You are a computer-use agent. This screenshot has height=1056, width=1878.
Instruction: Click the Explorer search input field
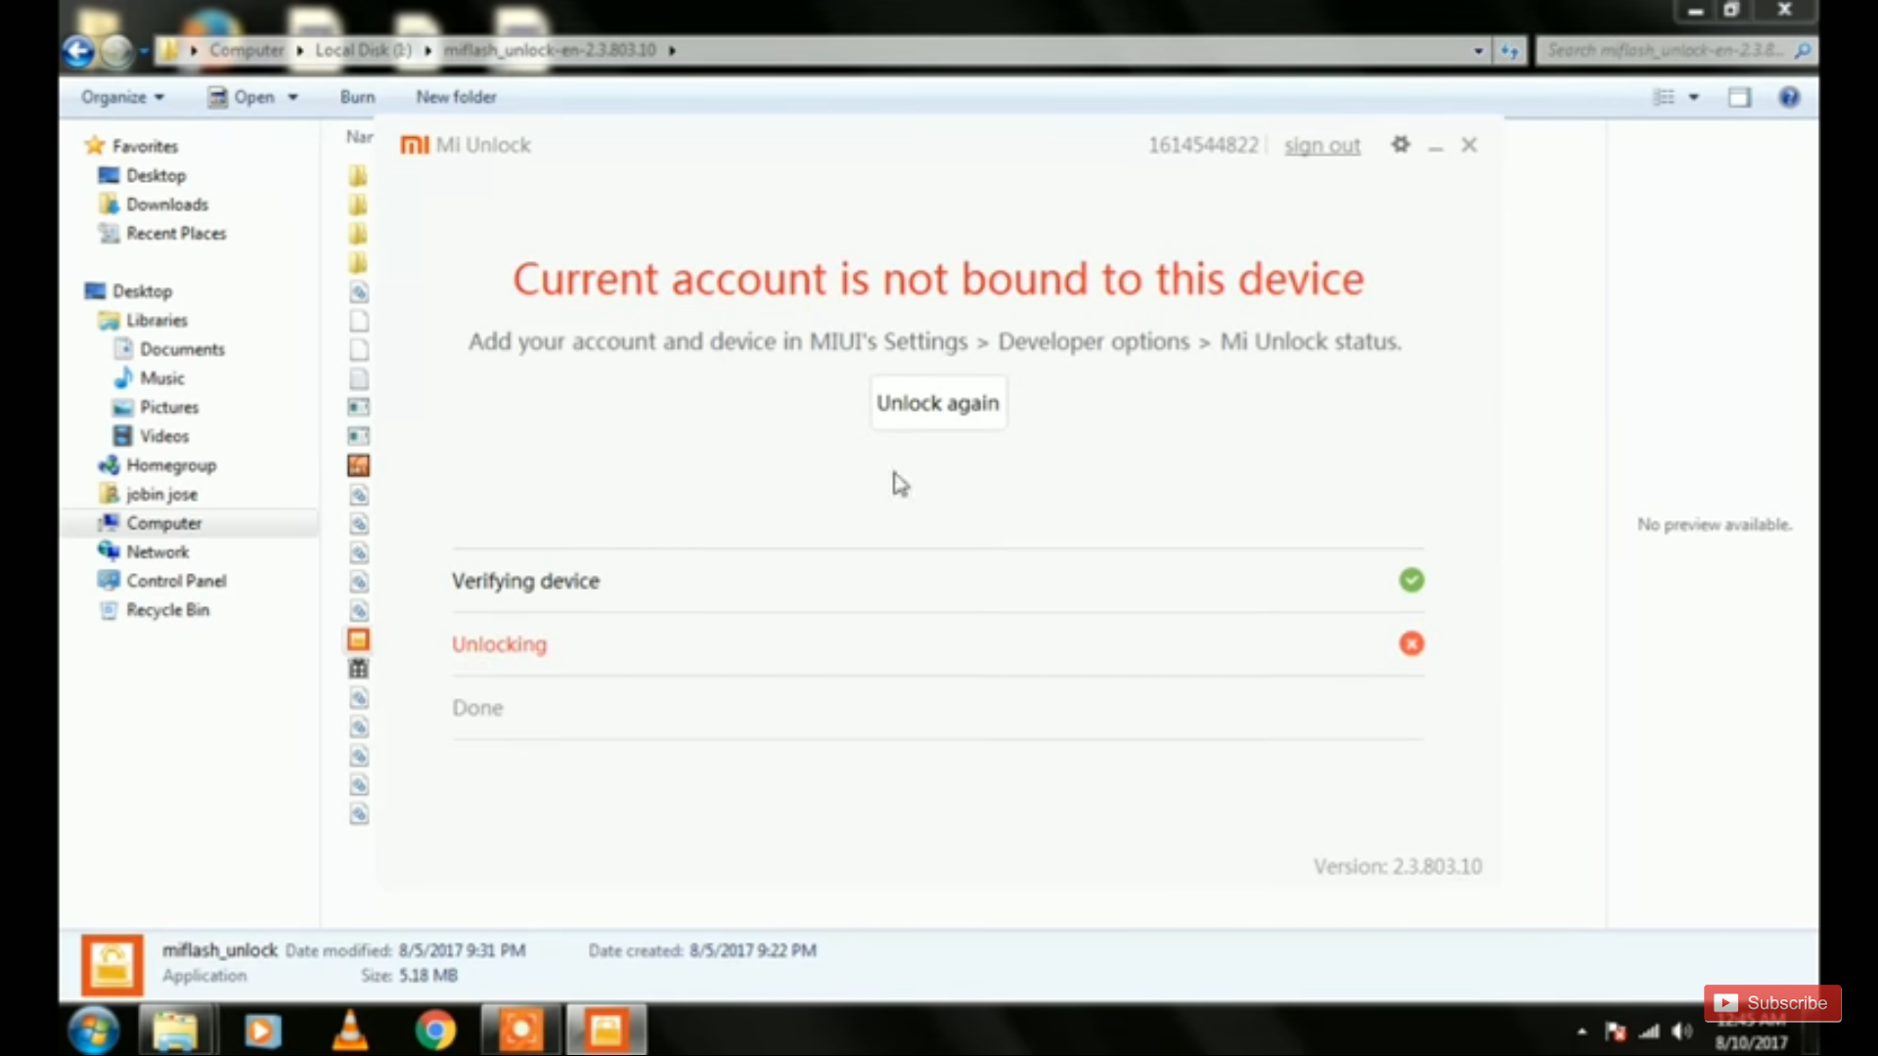click(x=1663, y=50)
